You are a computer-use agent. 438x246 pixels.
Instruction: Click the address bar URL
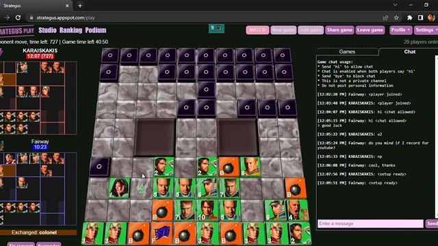tap(66, 18)
